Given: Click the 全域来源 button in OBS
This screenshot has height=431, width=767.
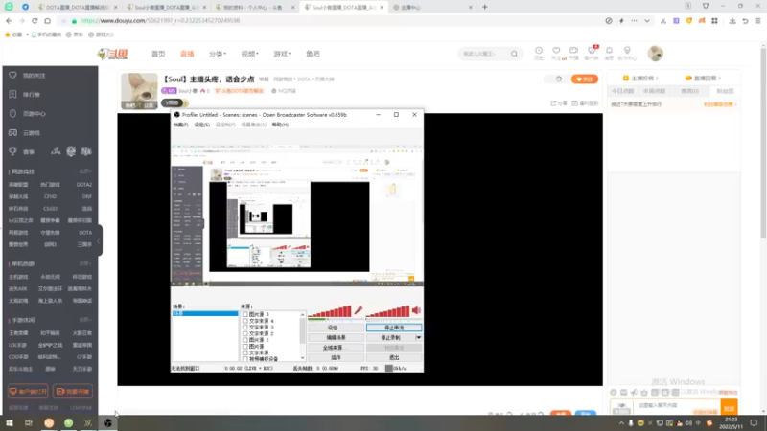Looking at the screenshot, I should pyautogui.click(x=336, y=348).
